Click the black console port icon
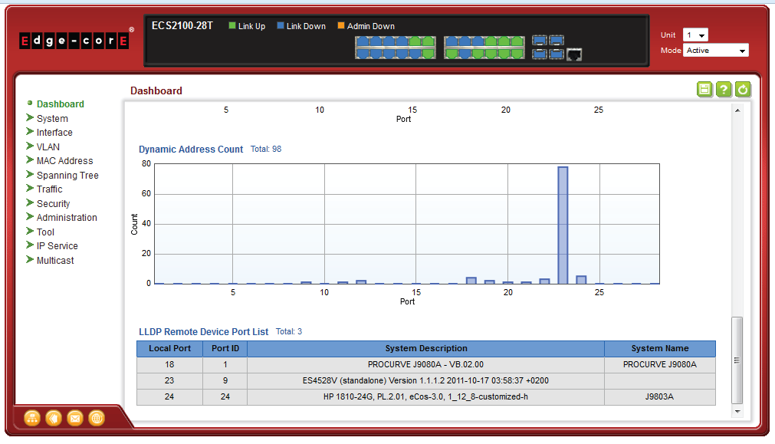The image size is (775, 444). (x=574, y=54)
